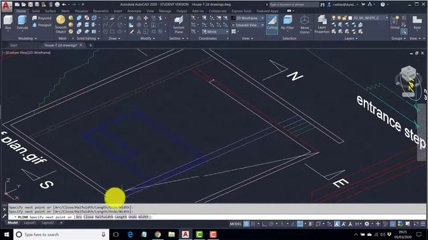
Task: Open the Section Plane tool
Action: pos(179,24)
